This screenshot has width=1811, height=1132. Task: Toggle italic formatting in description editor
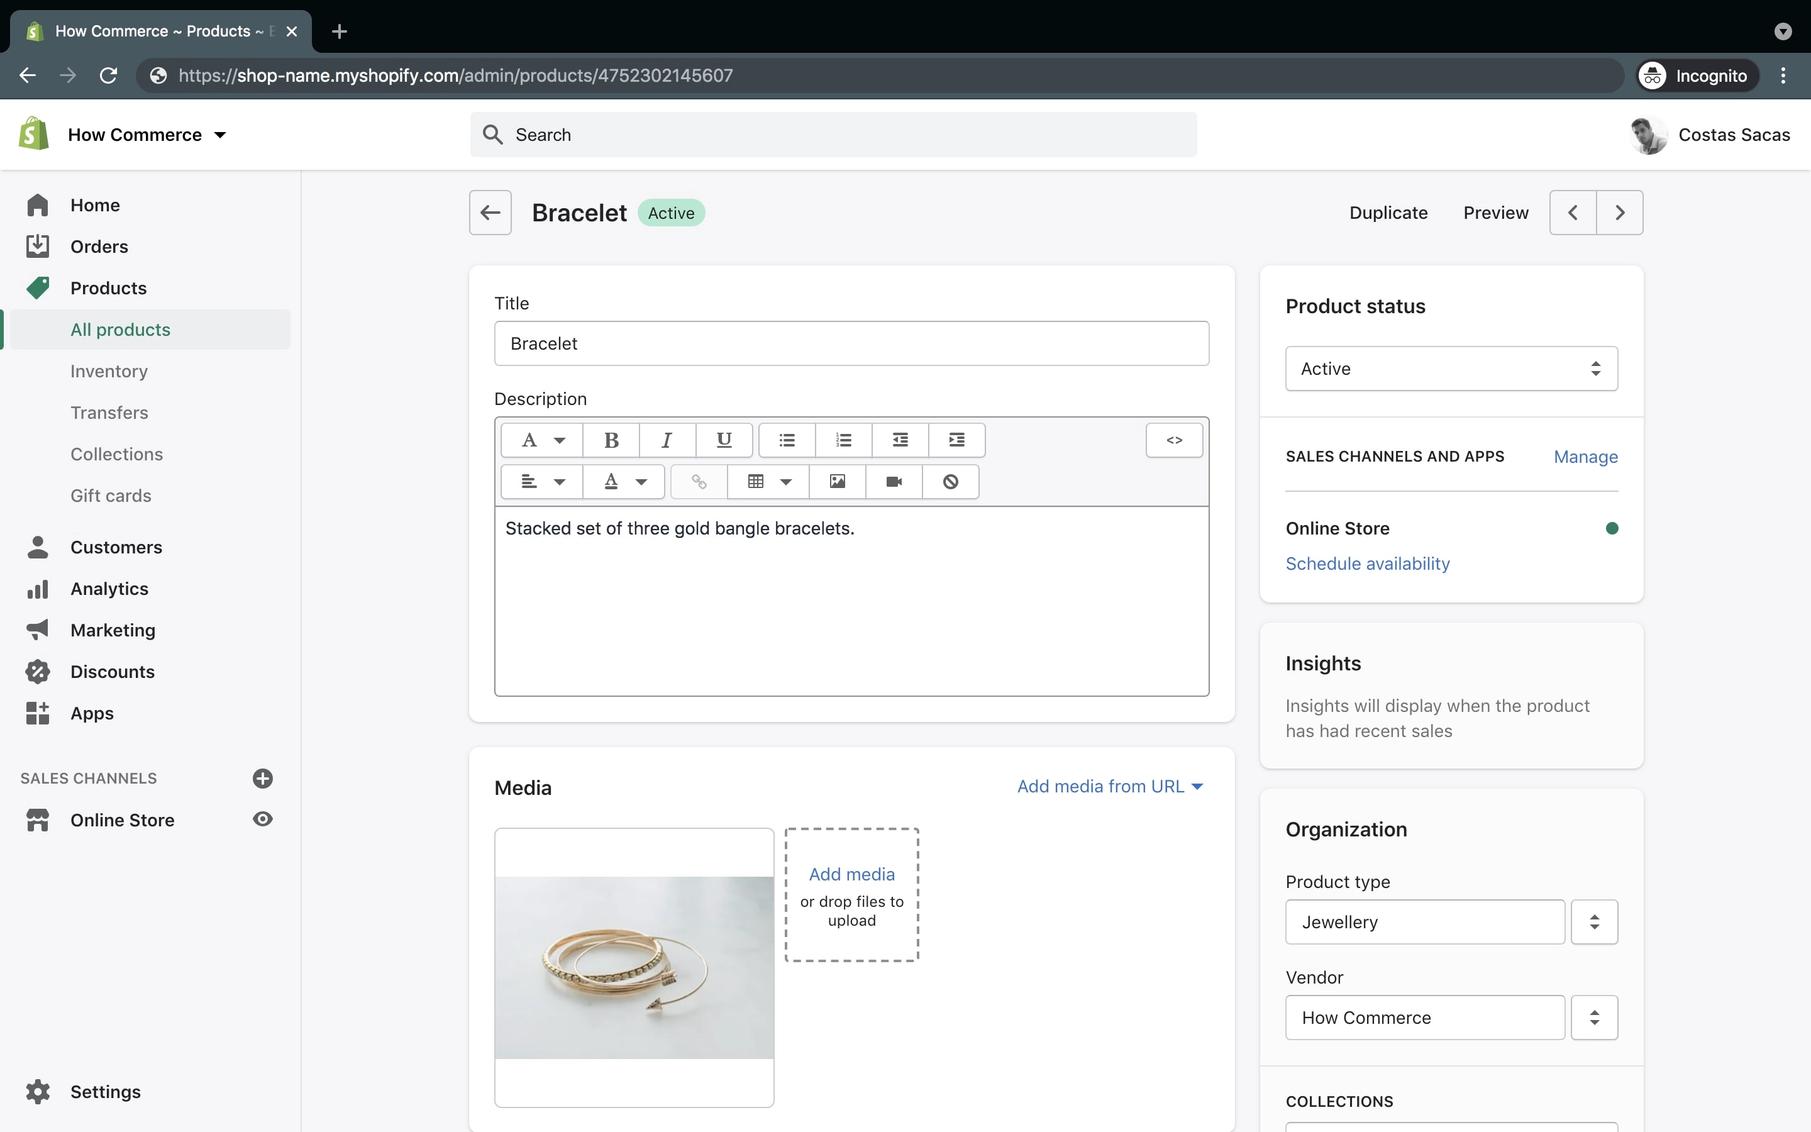(x=667, y=440)
